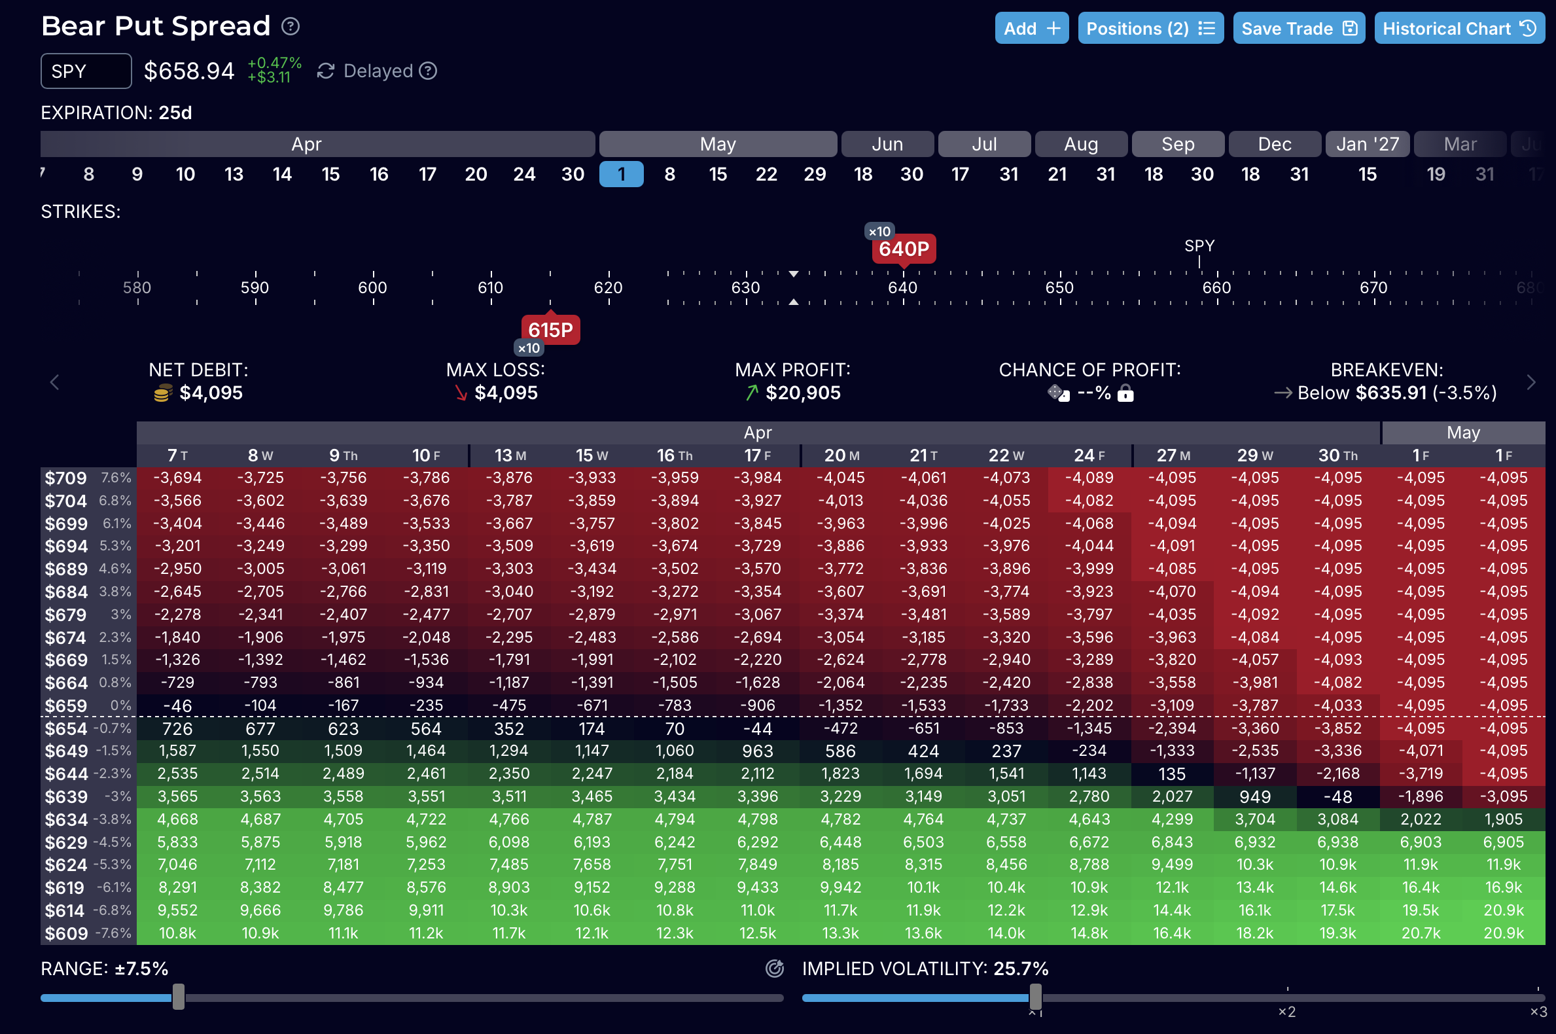
Task: Click the Add button
Action: 1031,28
